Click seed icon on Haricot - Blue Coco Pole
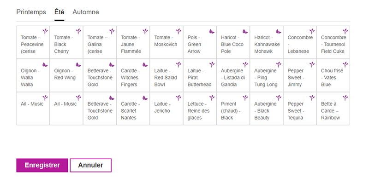 [x=245, y=31]
